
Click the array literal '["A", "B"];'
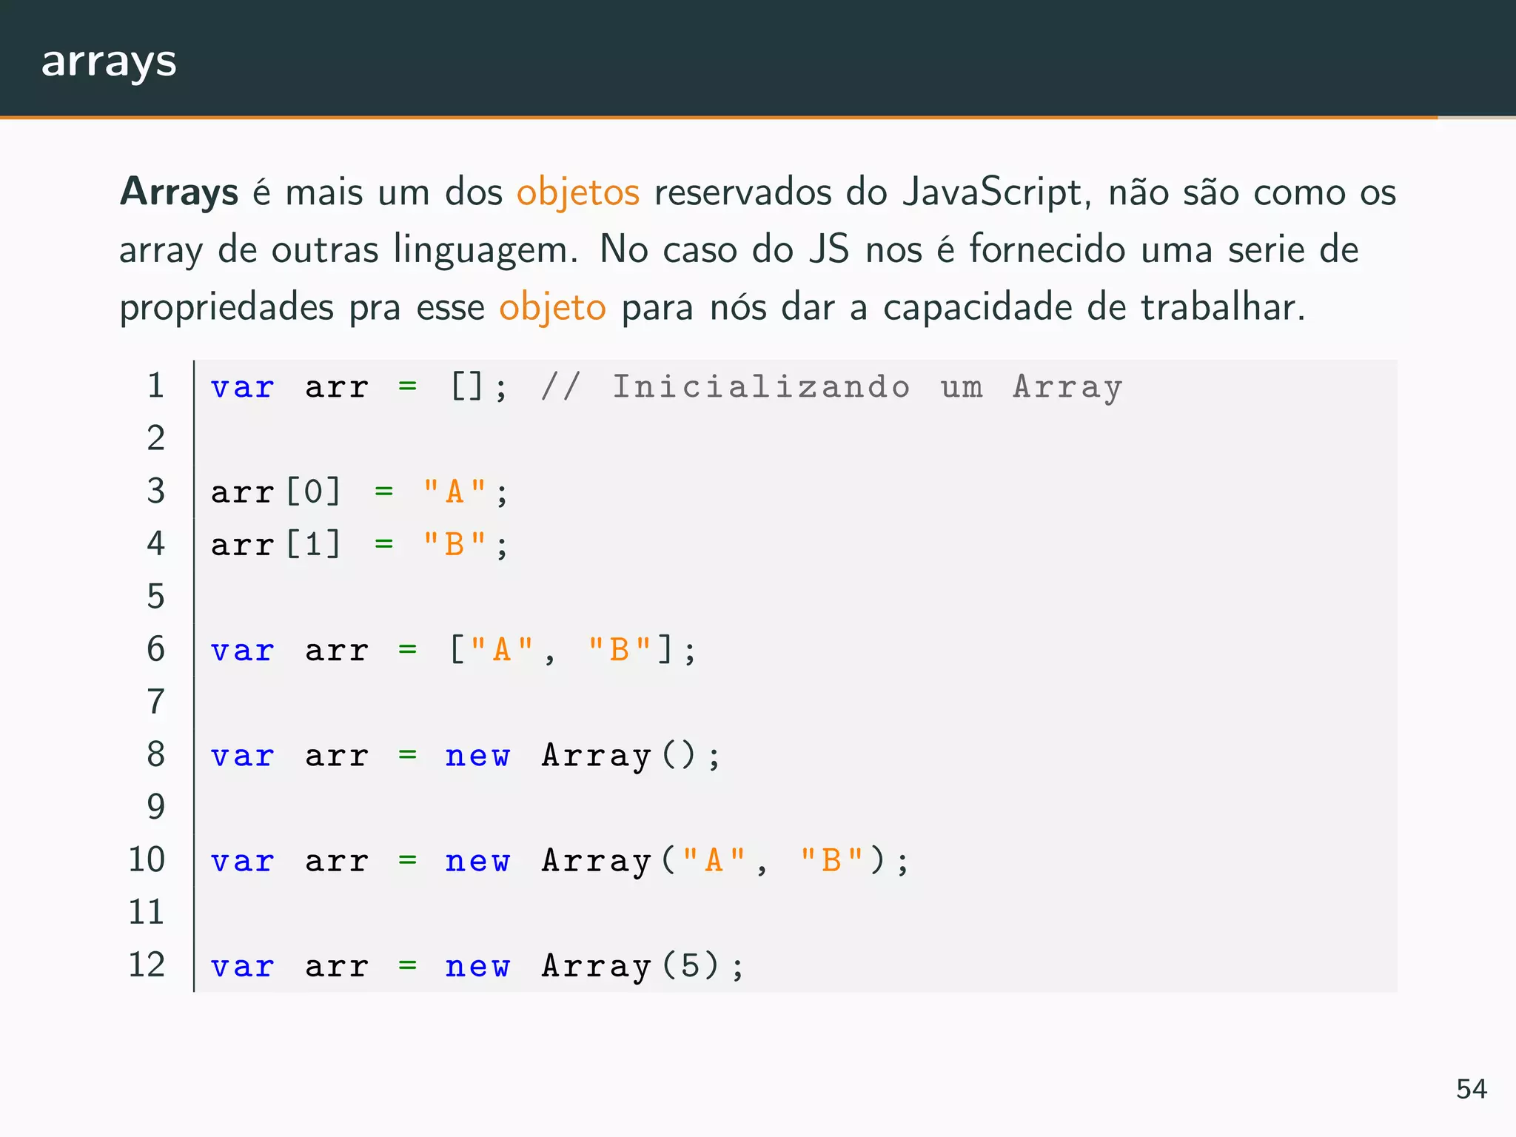coord(573,651)
